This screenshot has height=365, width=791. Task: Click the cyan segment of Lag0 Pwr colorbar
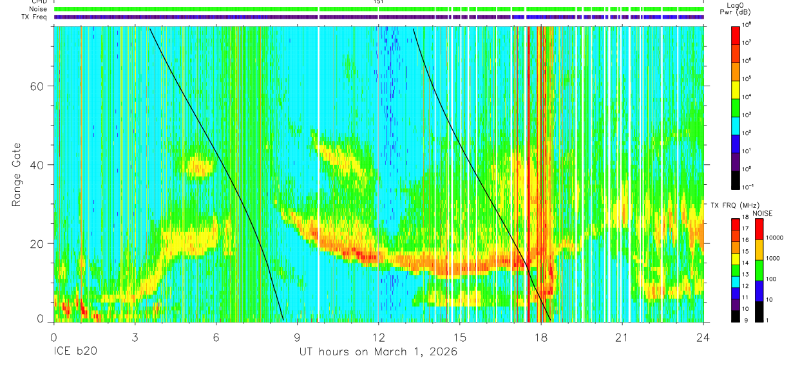[x=736, y=125]
